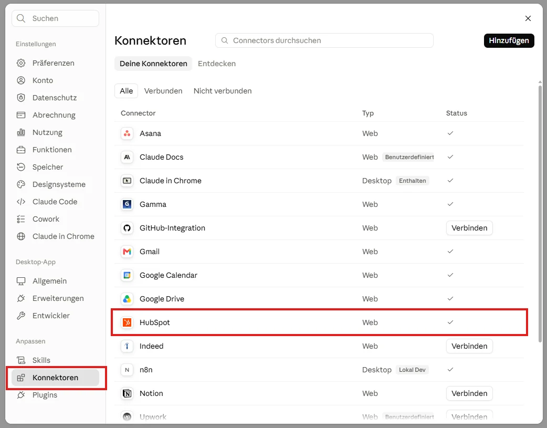The width and height of the screenshot is (547, 428).
Task: Click the Cowork checklist icon
Action: tap(21, 219)
